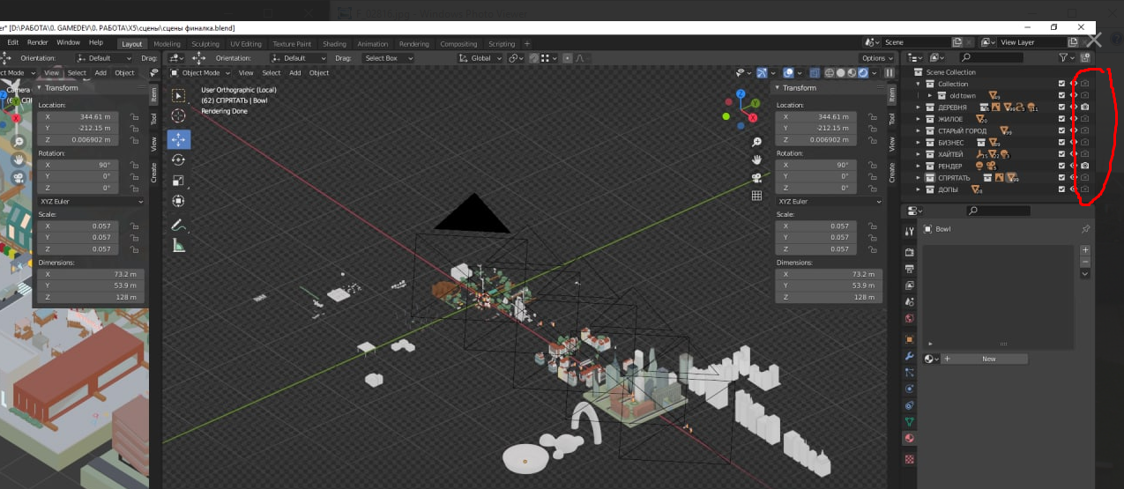Choose the Rotate tool in main viewport toolbar
Viewport: 1124px width, 489px height.
click(178, 159)
